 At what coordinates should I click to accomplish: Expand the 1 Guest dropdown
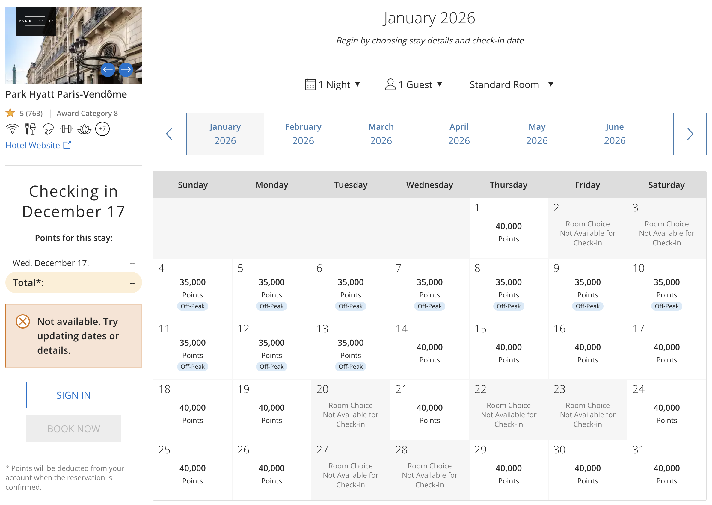click(414, 84)
